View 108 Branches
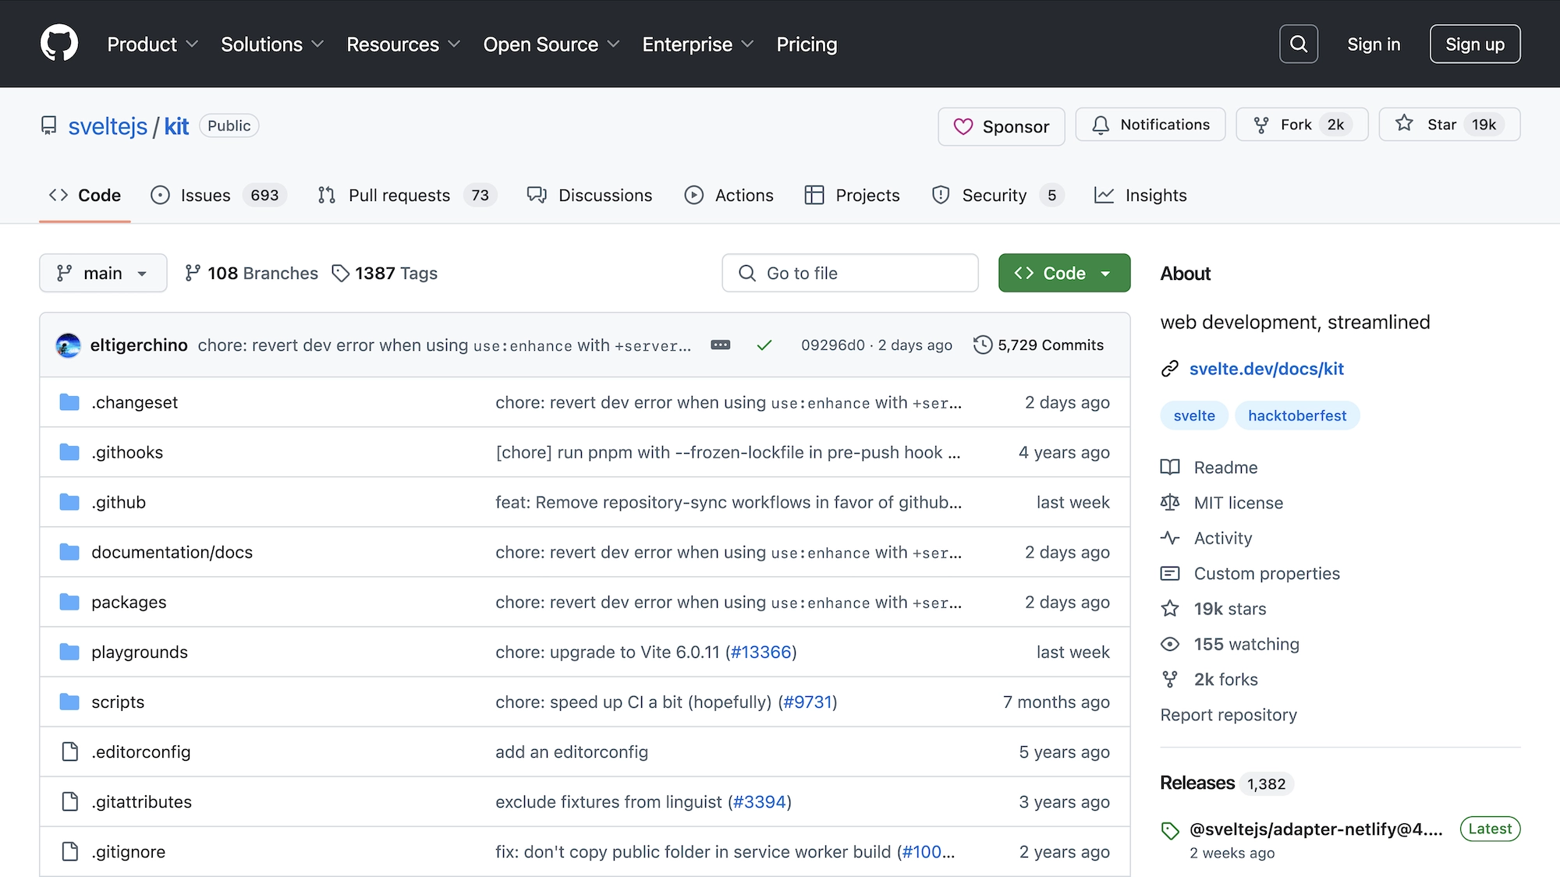Viewport: 1560px width, 877px height. click(251, 273)
